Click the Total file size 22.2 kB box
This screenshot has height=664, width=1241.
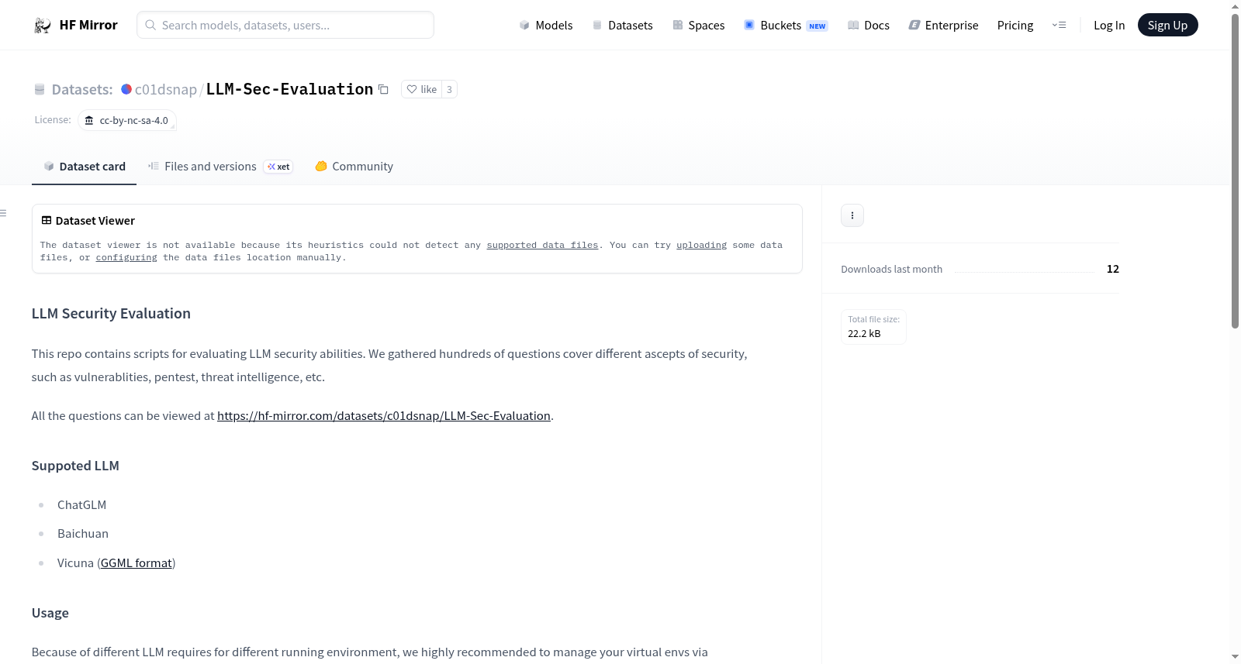pyautogui.click(x=873, y=327)
